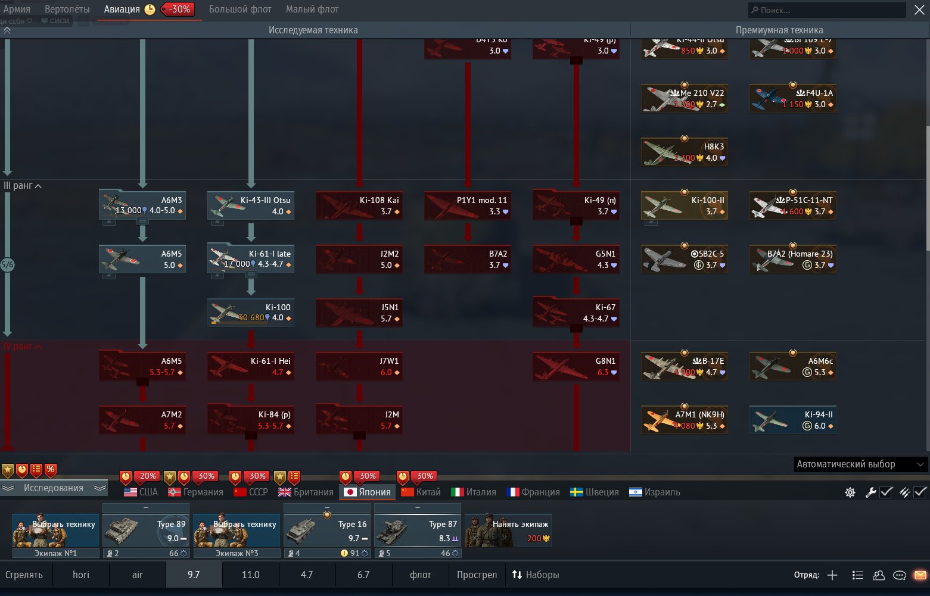Open the orange mail envelope icon
The width and height of the screenshot is (930, 596).
[x=920, y=575]
